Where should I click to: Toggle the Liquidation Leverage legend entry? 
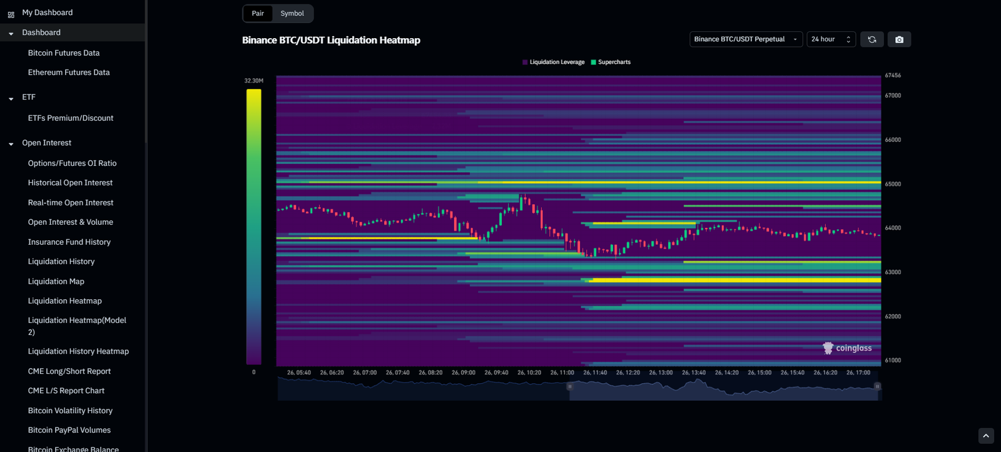click(554, 62)
